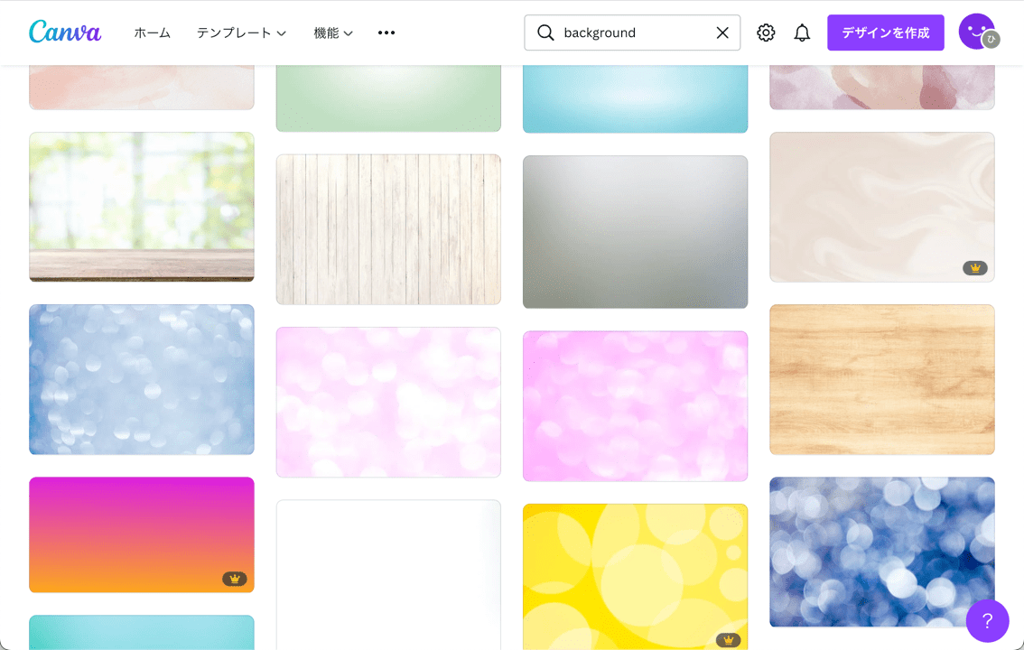This screenshot has height=650, width=1024.
Task: Select the blurred wooden table background
Action: pyautogui.click(x=141, y=207)
